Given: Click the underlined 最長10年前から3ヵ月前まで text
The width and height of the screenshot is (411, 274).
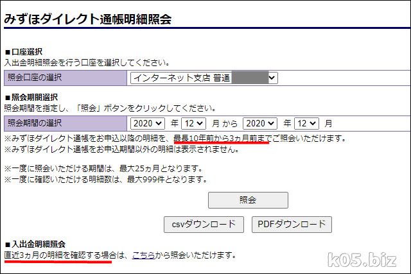Looking at the screenshot, I should pos(223,139).
